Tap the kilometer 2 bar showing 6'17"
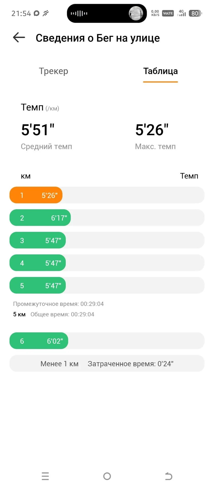Image resolution: width=214 pixels, height=487 pixels. 40,218
